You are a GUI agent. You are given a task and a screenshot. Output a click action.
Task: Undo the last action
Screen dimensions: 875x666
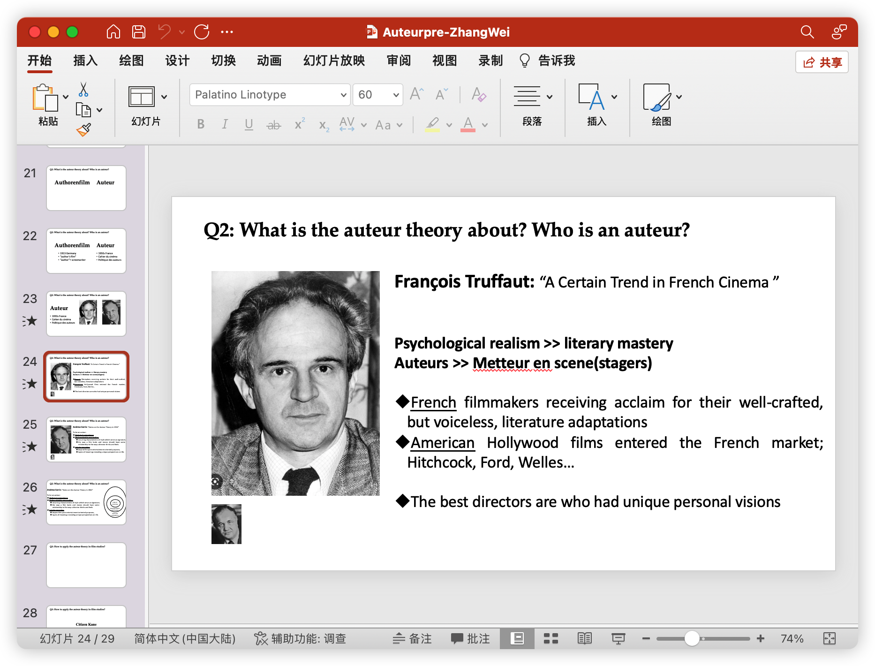coord(165,32)
